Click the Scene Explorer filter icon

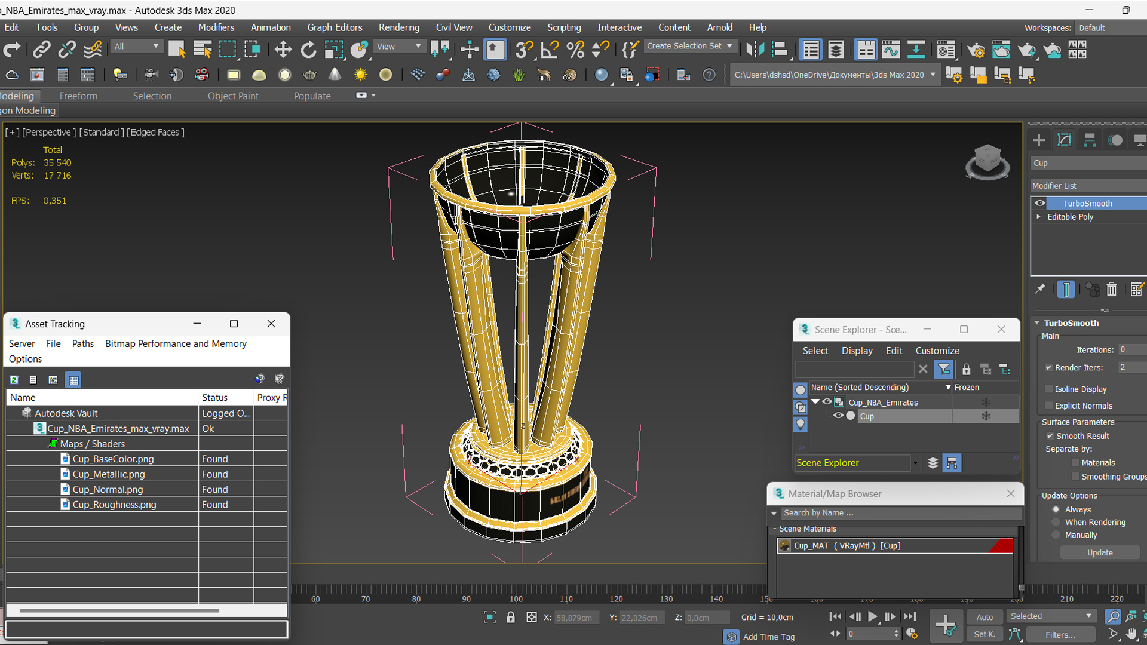point(944,370)
